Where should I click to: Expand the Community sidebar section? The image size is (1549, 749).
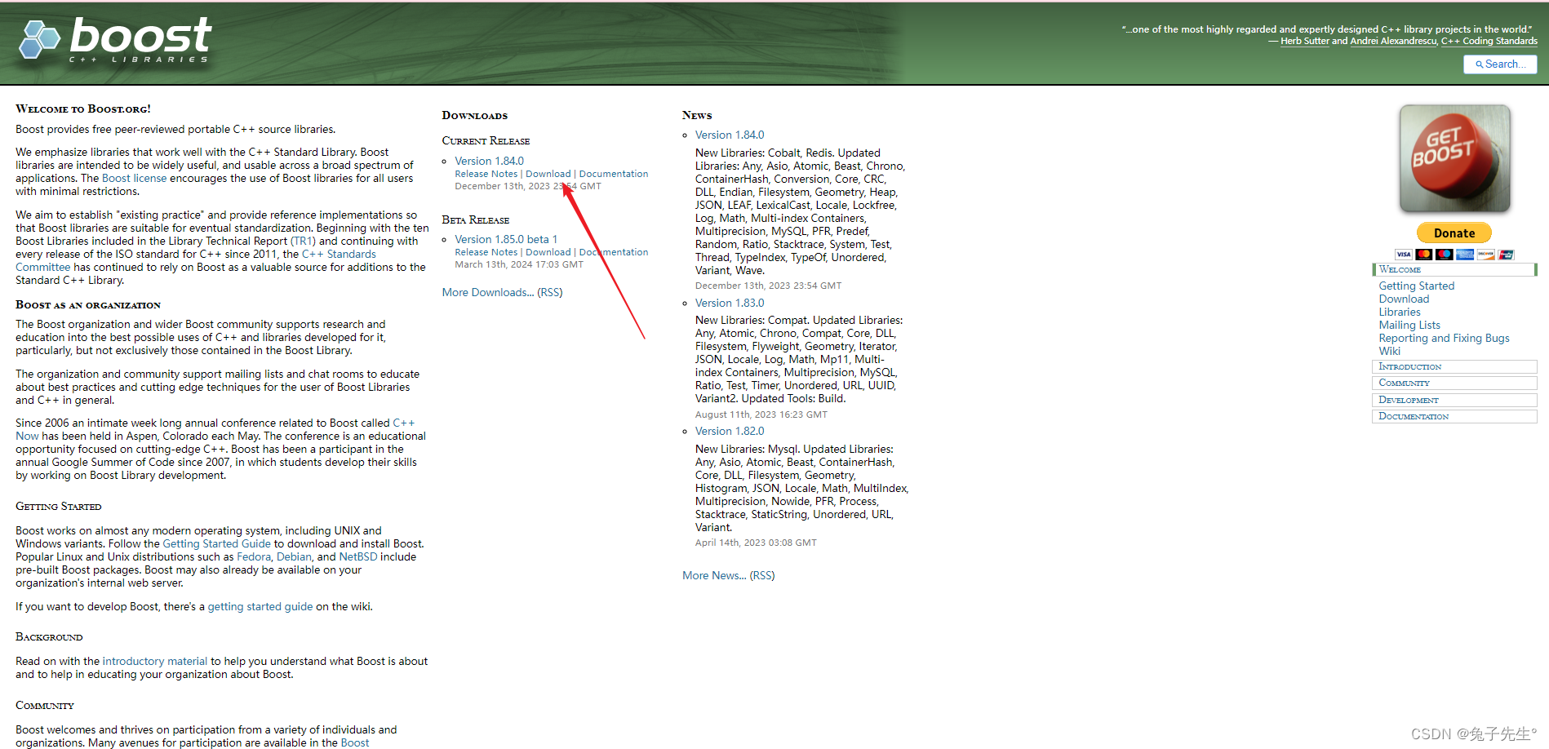tap(1454, 383)
